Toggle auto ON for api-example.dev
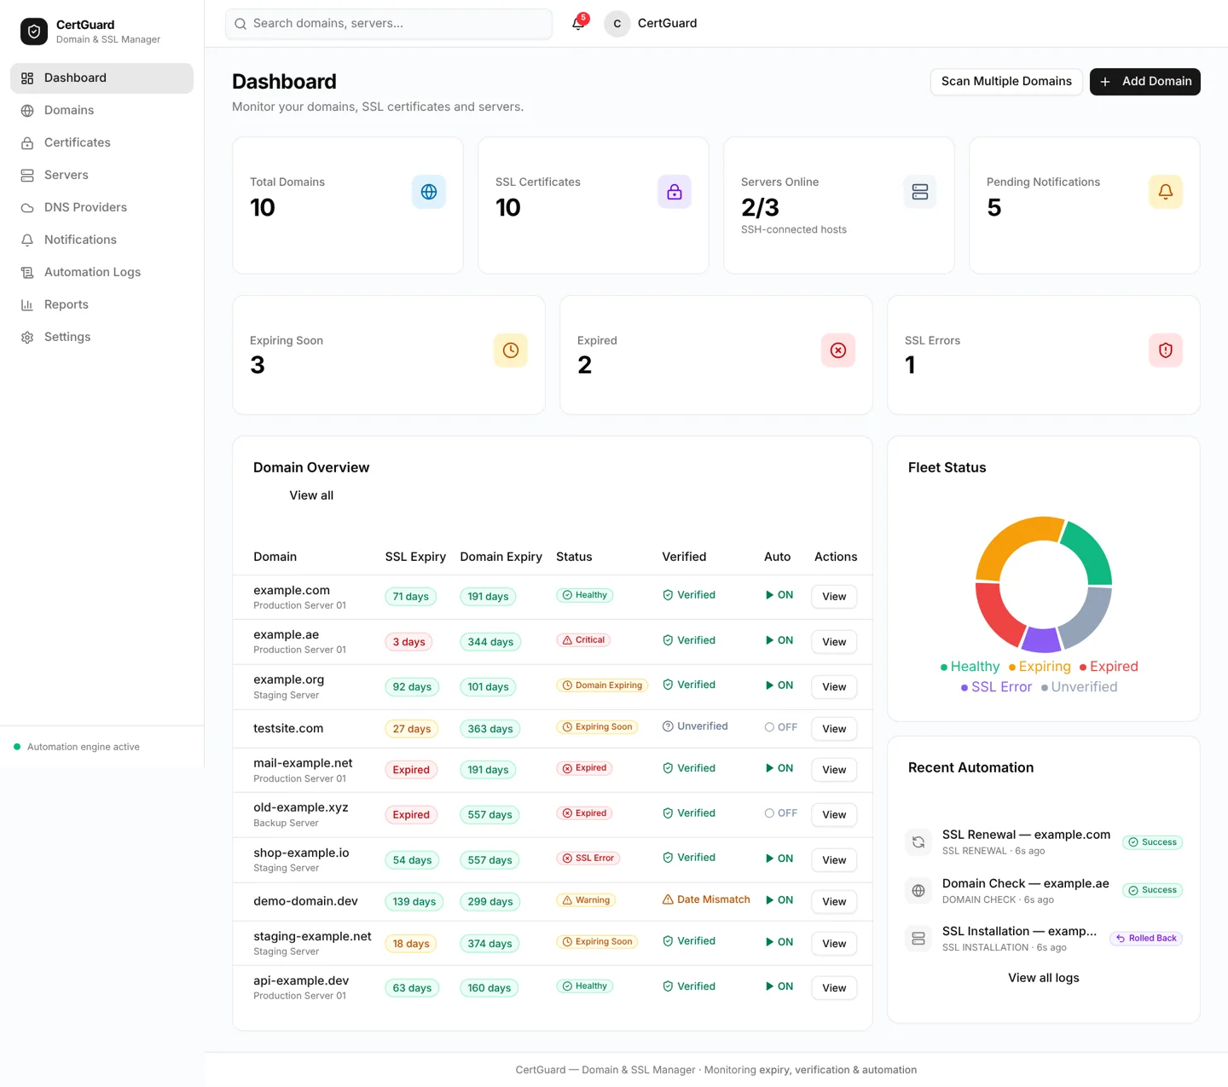This screenshot has height=1087, width=1228. [x=779, y=986]
